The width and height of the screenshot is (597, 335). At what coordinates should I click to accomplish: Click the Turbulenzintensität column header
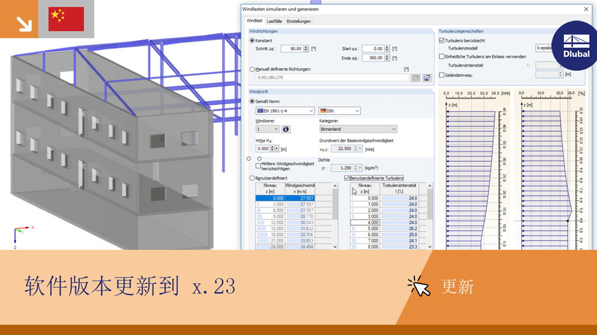tap(399, 188)
